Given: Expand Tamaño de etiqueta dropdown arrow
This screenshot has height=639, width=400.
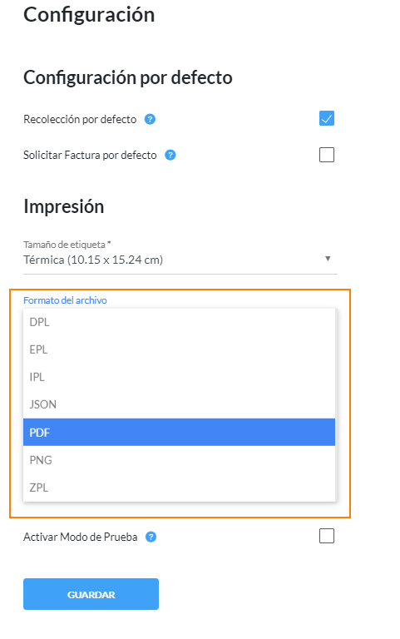Looking at the screenshot, I should click(x=328, y=259).
